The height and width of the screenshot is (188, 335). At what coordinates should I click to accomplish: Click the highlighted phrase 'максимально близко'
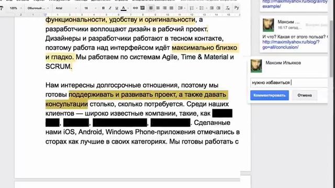pos(205,48)
